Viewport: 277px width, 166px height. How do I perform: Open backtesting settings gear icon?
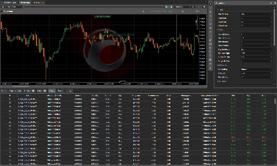pos(3,7)
